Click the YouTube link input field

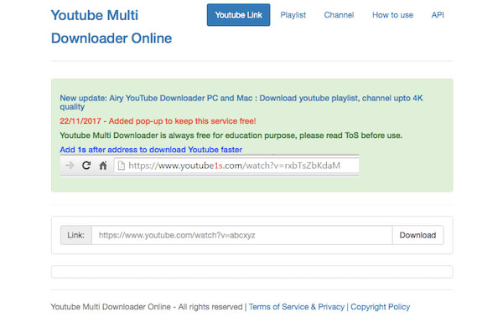[242, 235]
